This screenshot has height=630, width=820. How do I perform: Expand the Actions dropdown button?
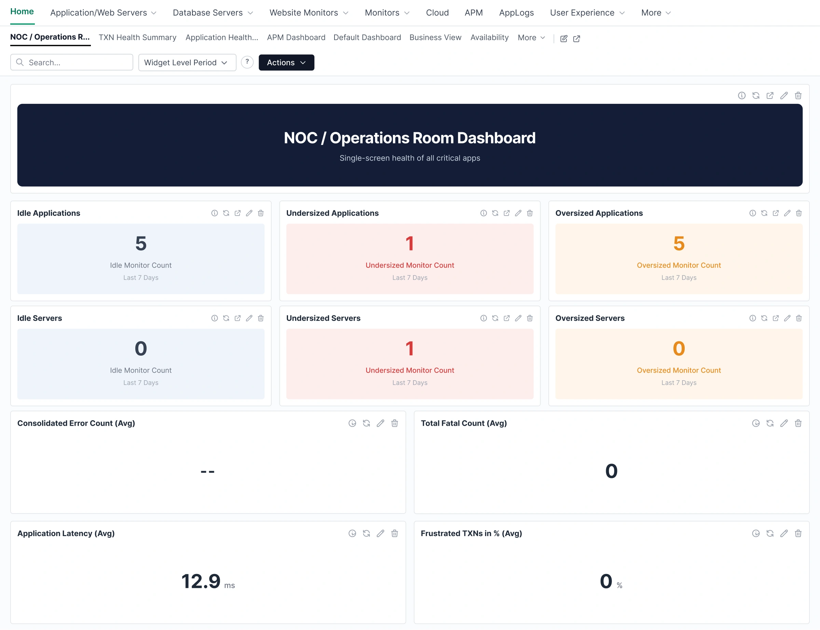click(286, 62)
